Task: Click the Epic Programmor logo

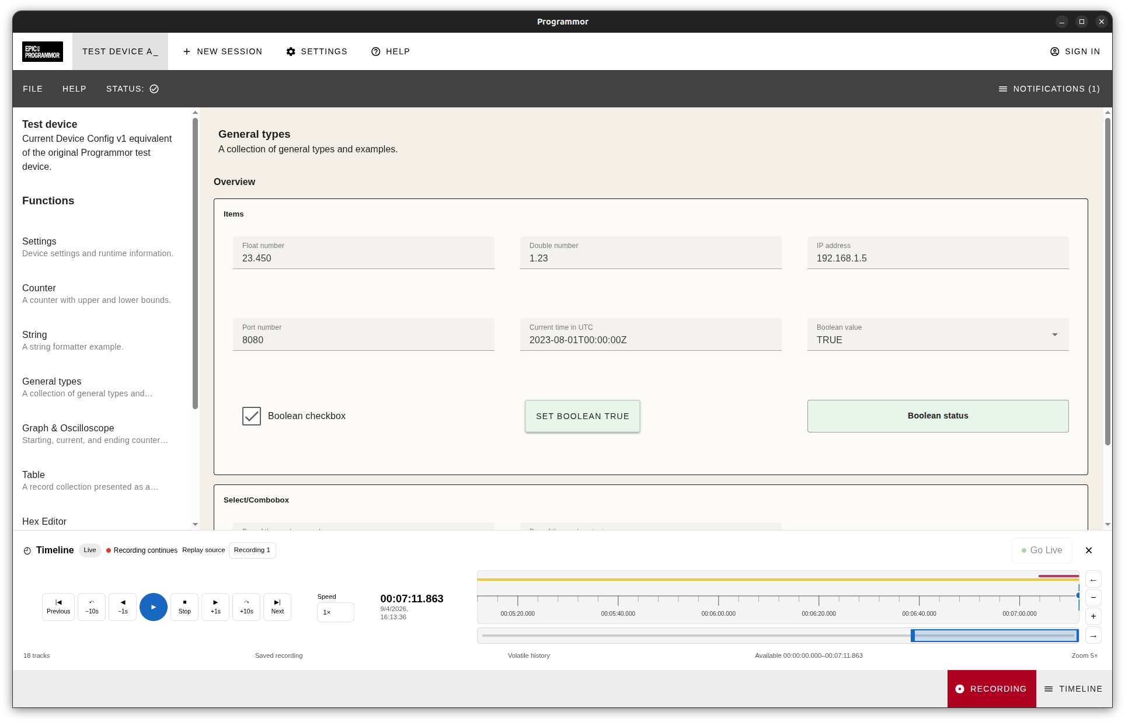Action: 43,51
